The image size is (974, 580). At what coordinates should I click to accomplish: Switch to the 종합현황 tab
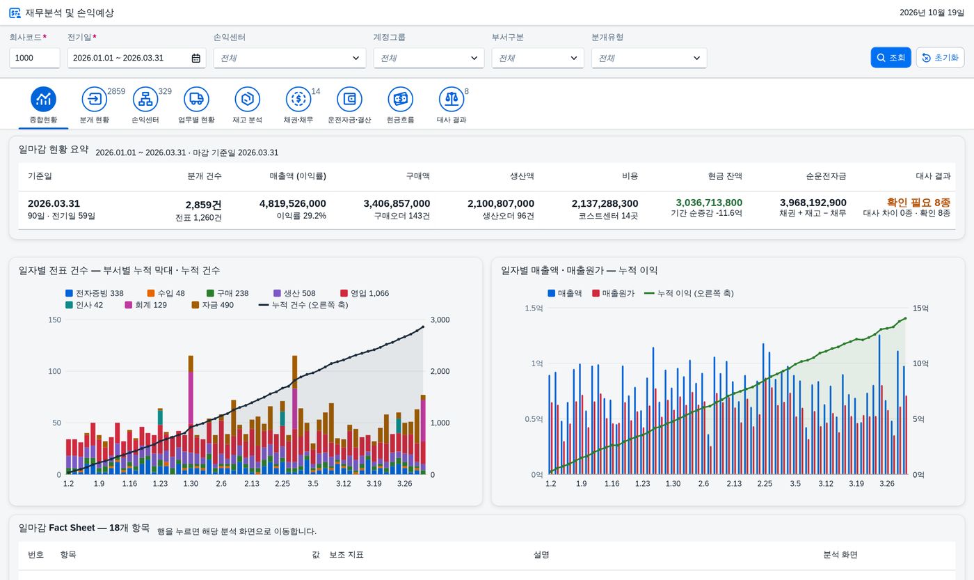(43, 106)
